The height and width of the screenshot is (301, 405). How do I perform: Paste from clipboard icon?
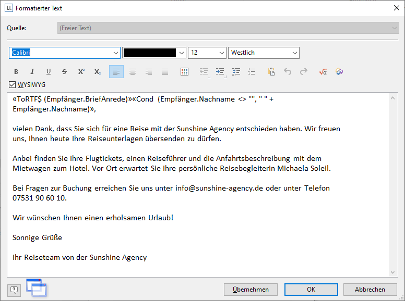click(x=271, y=72)
